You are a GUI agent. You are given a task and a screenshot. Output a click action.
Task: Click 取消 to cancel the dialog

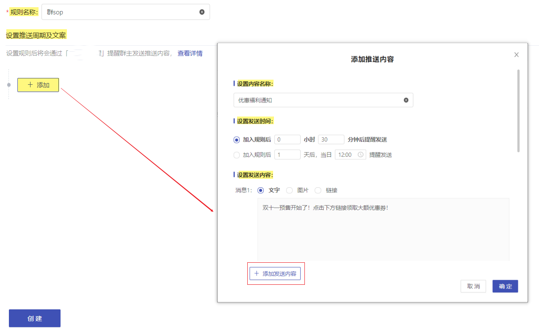click(x=473, y=286)
